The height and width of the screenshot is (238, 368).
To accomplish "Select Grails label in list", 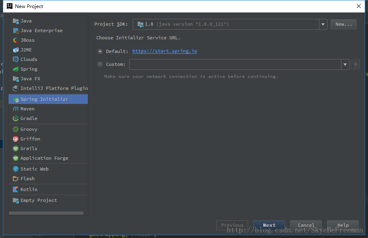I will click(29, 148).
